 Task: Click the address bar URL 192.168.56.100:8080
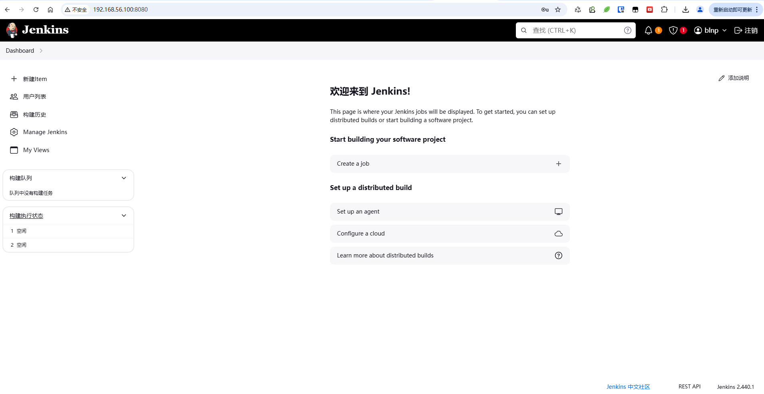pyautogui.click(x=121, y=10)
